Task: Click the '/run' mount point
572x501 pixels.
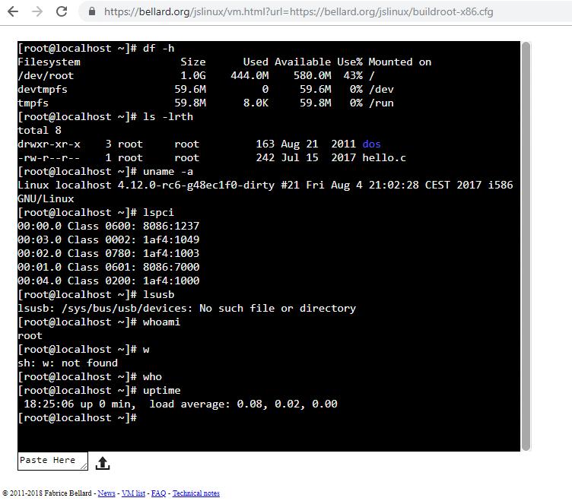Action: tap(381, 103)
